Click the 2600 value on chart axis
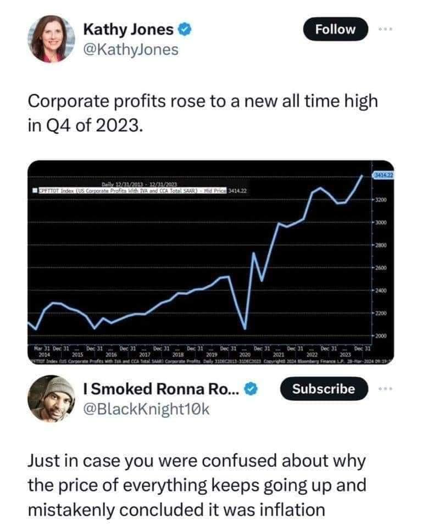The height and width of the screenshot is (528, 422). [x=381, y=267]
